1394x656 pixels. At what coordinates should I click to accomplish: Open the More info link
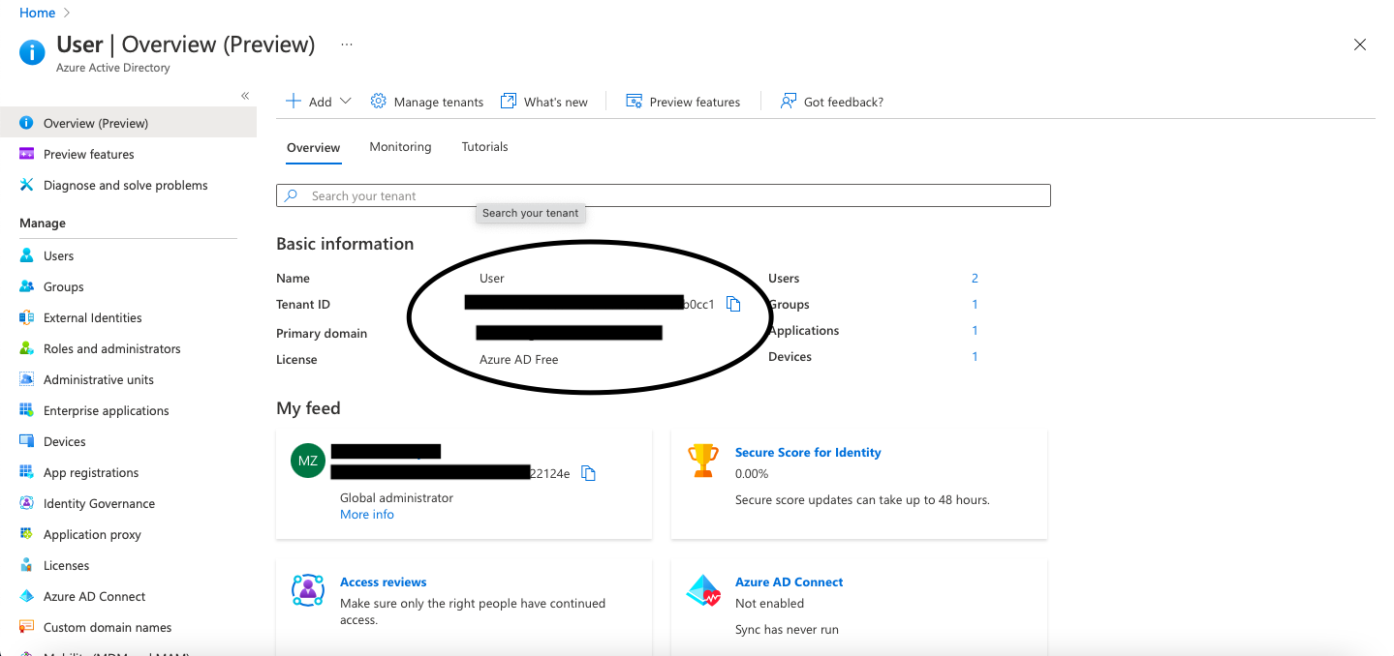pos(367,515)
